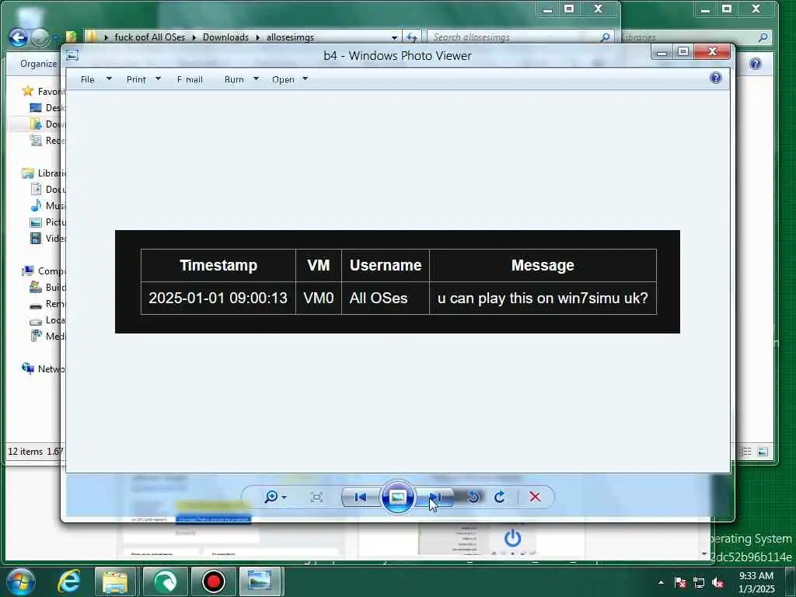Click the Action Center flag icon
Image resolution: width=796 pixels, height=597 pixels.
[x=680, y=582]
